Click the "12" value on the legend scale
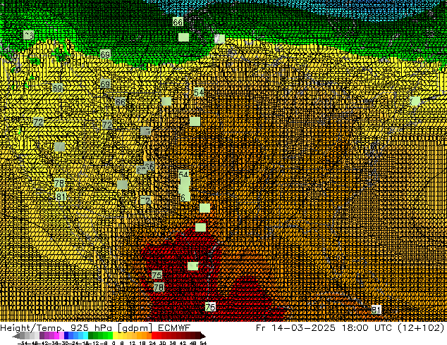The image size is (447, 345). [133, 344]
